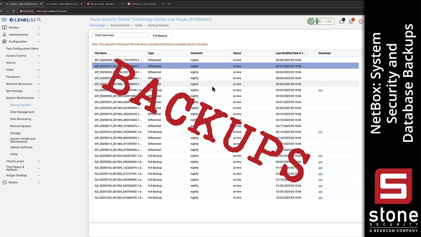The image size is (421, 237).
Task: Download the 12/22/2024 full backup via get
Action: (x=320, y=198)
